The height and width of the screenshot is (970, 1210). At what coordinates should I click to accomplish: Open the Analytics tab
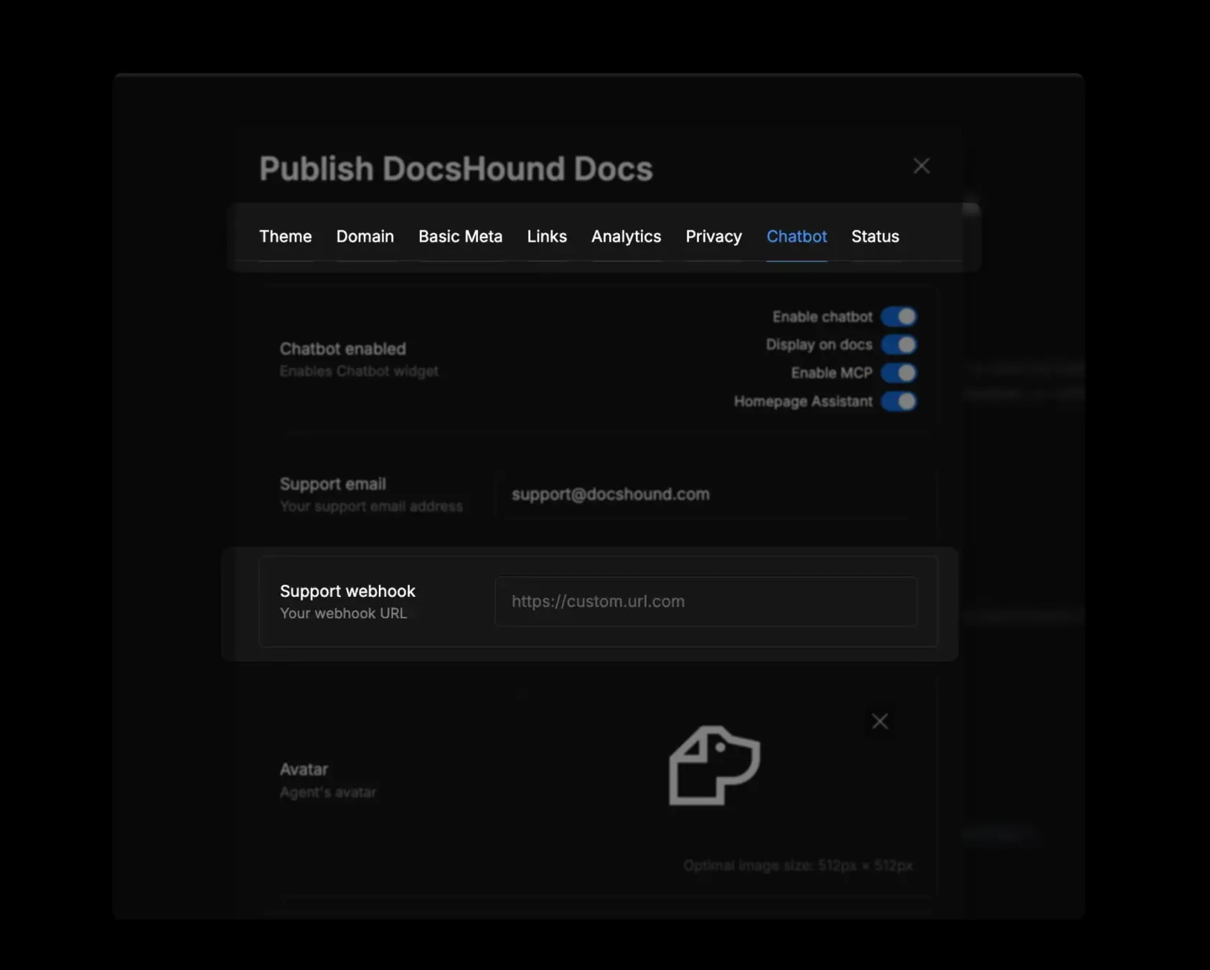point(626,237)
